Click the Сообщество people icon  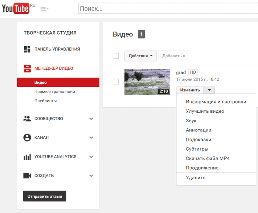pyautogui.click(x=27, y=119)
